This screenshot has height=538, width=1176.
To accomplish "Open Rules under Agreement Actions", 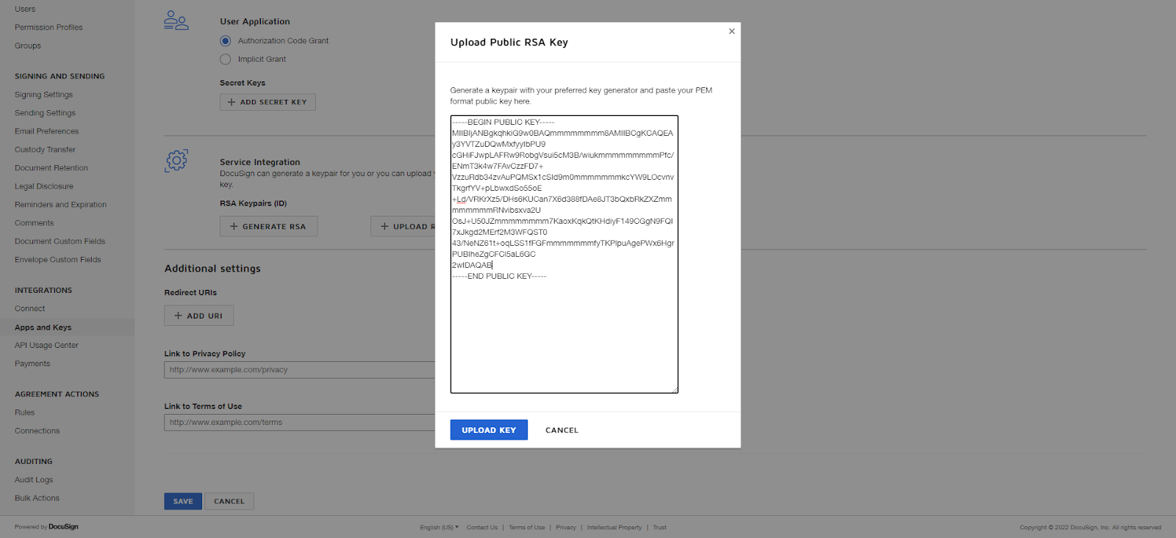I will click(24, 412).
